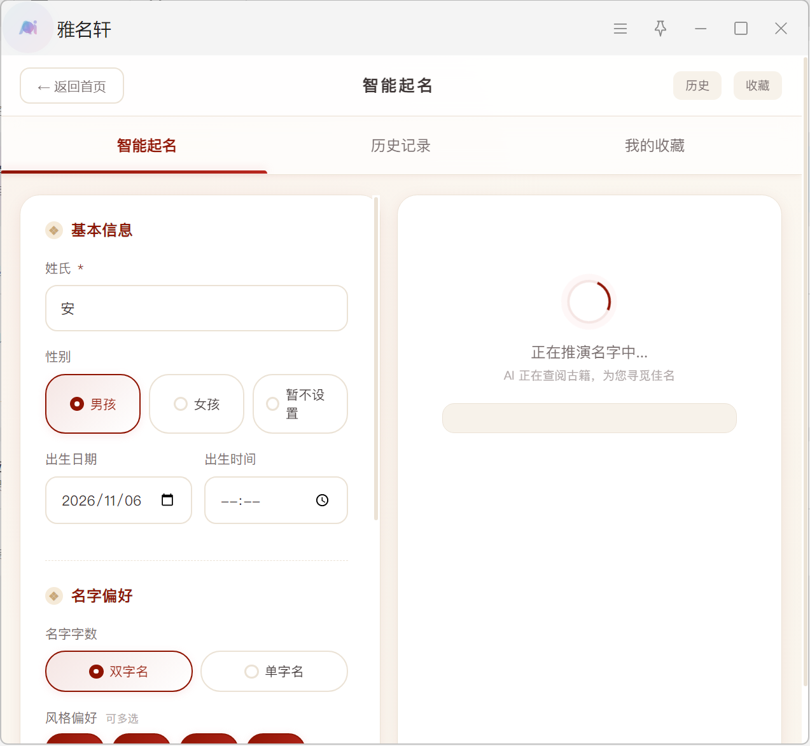This screenshot has width=810, height=746.
Task: Switch to the 智能起名 tab
Action: (x=147, y=146)
